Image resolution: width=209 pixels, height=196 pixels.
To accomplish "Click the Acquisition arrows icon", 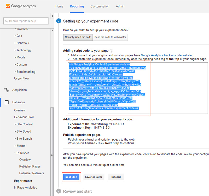I will pos(7,90).
